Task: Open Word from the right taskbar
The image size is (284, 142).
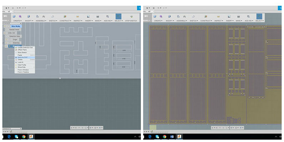Action: pyautogui.click(x=172, y=137)
